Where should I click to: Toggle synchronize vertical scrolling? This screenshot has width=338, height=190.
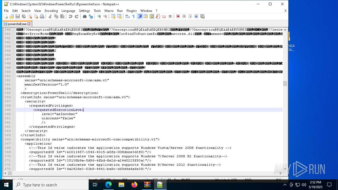click(x=113, y=16)
